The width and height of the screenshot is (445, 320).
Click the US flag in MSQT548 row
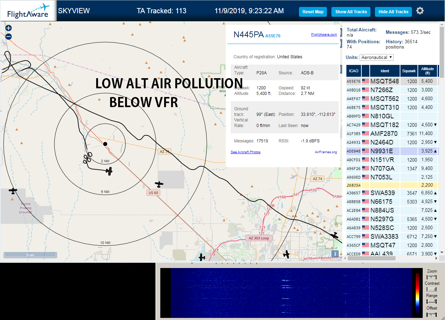pyautogui.click(x=366, y=81)
